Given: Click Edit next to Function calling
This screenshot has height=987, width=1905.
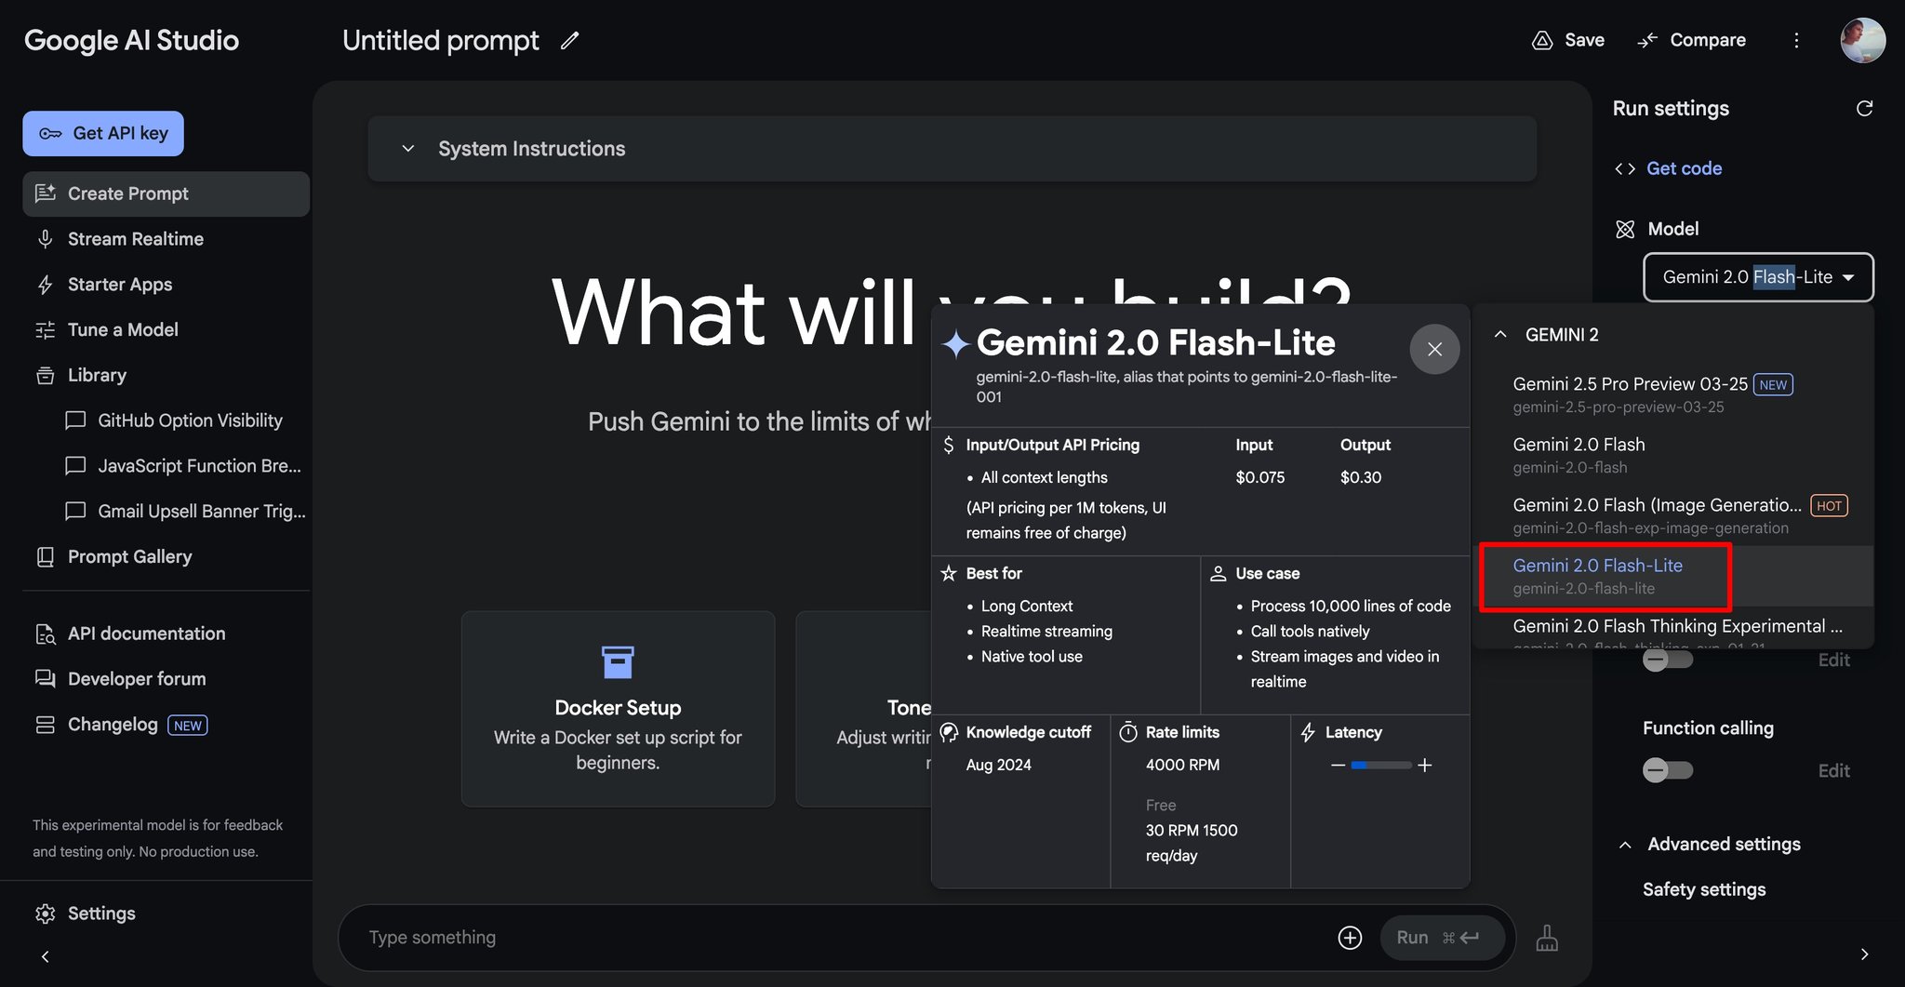Looking at the screenshot, I should tap(1833, 771).
